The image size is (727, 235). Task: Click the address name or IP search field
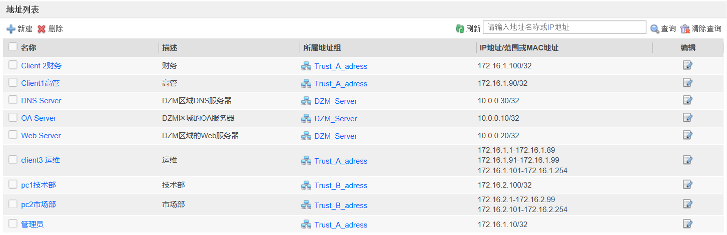pos(564,27)
